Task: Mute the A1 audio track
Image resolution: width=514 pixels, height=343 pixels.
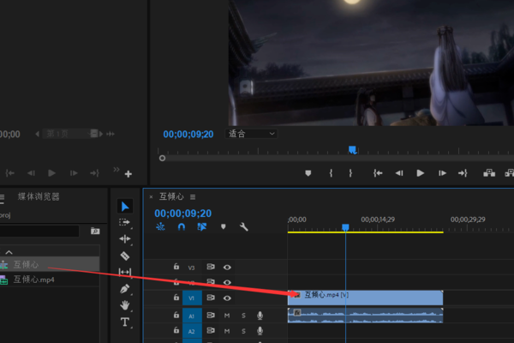Action: (227, 316)
